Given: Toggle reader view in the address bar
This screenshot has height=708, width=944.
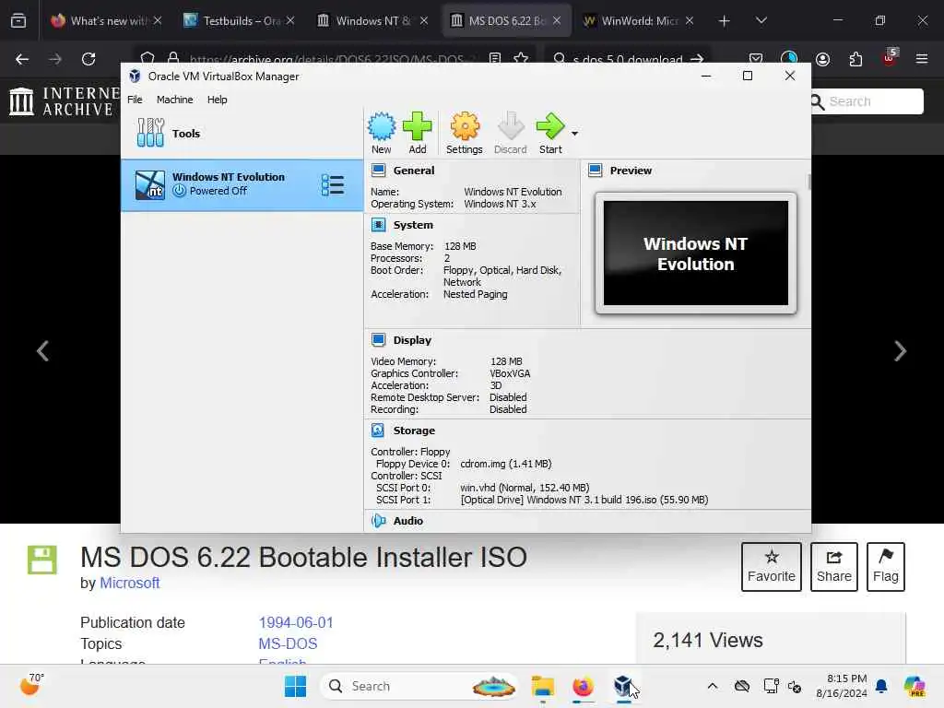Looking at the screenshot, I should point(495,59).
